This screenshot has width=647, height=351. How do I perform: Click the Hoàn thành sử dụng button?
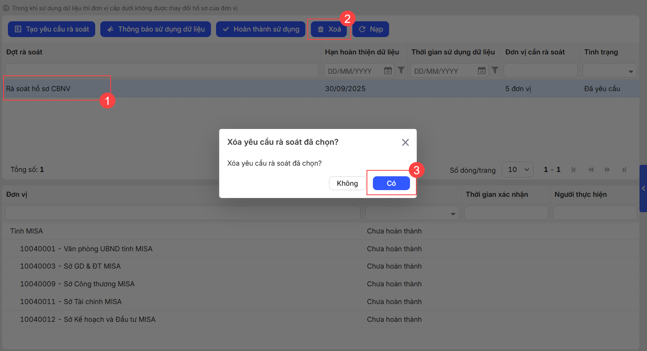point(261,29)
